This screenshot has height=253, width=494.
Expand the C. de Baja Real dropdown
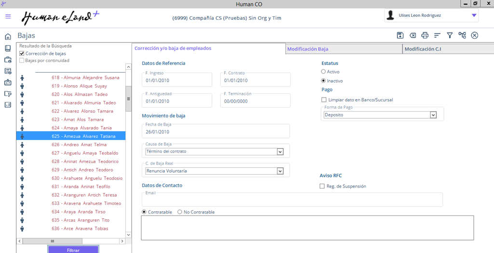pos(280,171)
